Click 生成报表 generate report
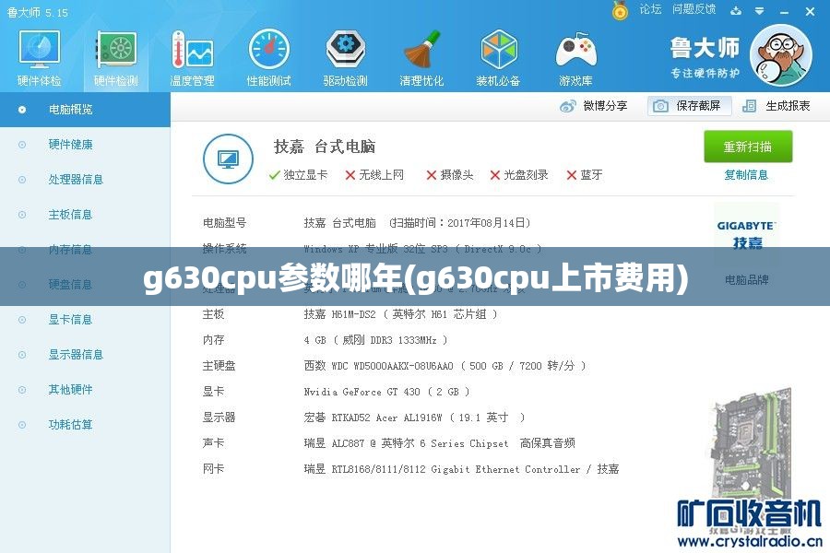This screenshot has height=553, width=830. [776, 106]
